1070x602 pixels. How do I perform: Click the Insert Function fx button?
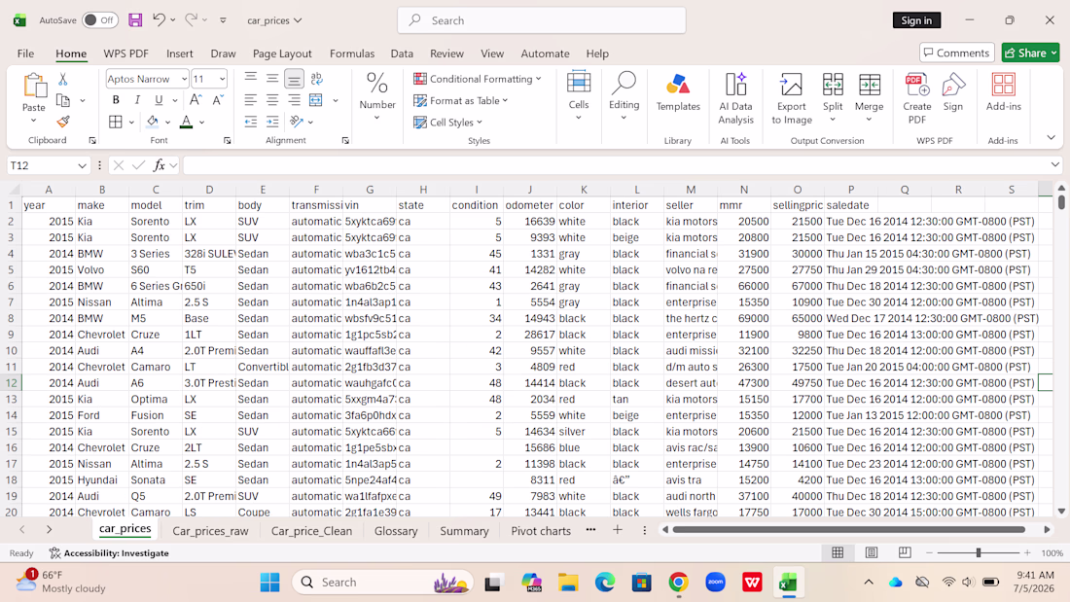pyautogui.click(x=159, y=165)
